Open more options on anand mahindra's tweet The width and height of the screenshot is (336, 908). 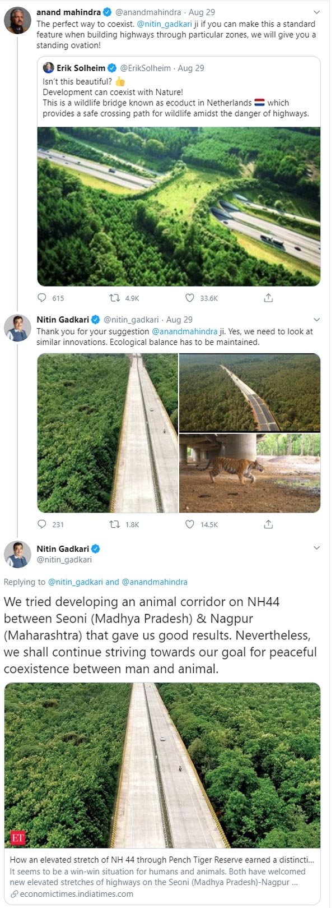point(316,12)
